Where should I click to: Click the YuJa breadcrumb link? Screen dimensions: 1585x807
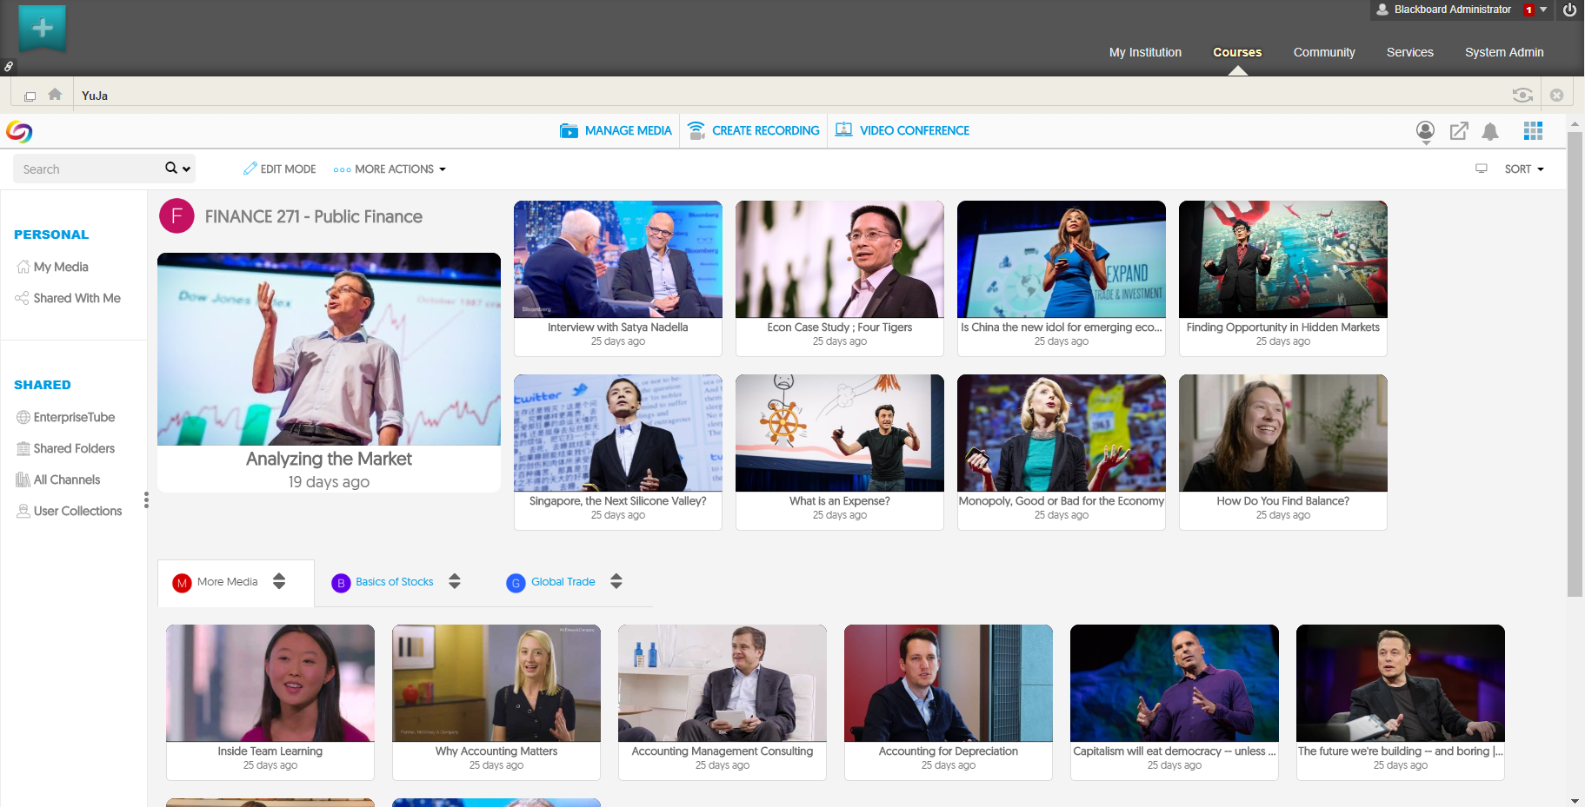click(x=95, y=96)
